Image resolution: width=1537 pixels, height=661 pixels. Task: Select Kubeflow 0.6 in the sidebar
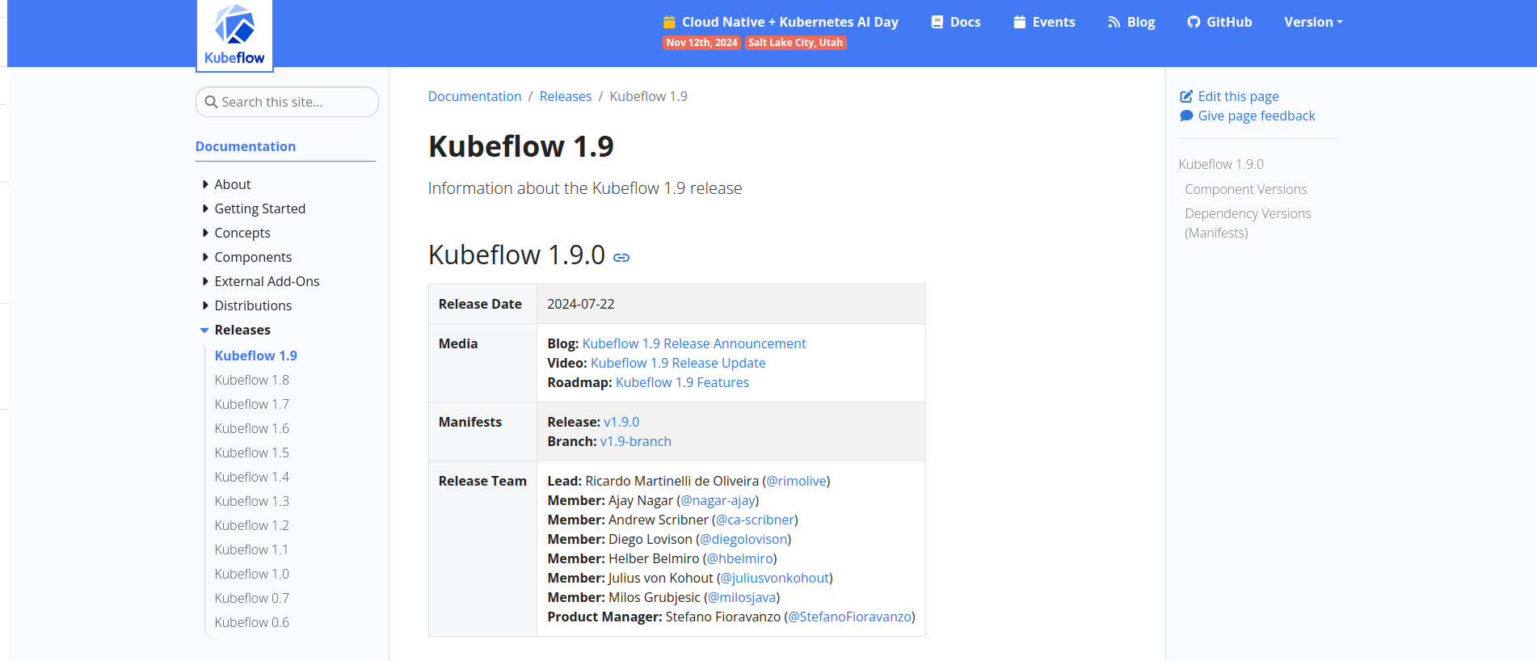point(251,622)
